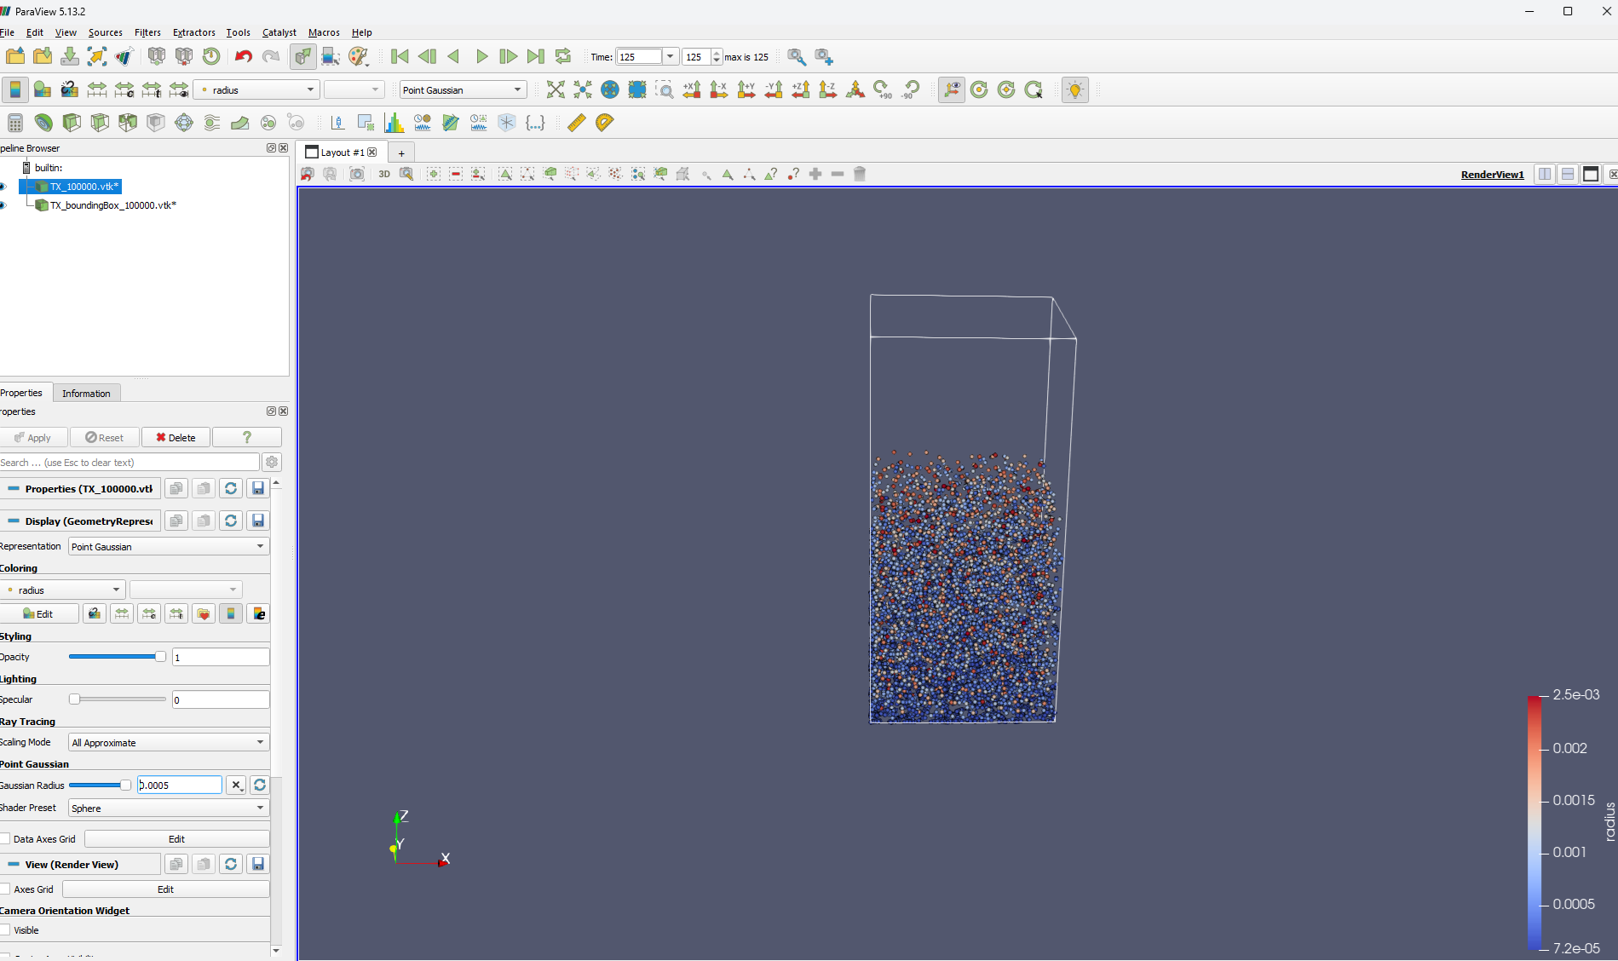Toggle Camera Orientation Widget Visible checkbox
The image size is (1618, 961).
[x=5, y=930]
